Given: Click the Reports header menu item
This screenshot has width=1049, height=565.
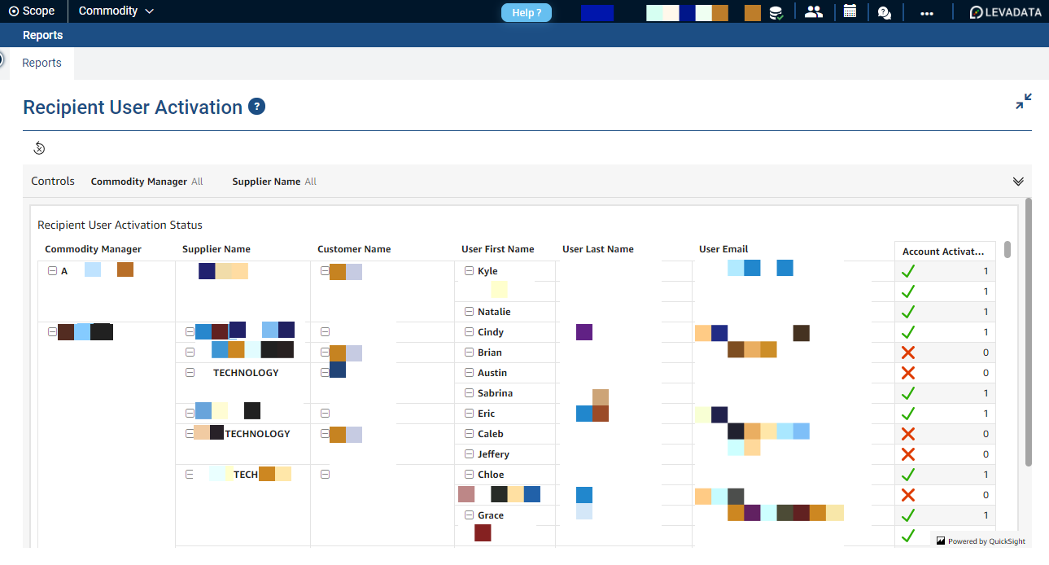Looking at the screenshot, I should 42,35.
